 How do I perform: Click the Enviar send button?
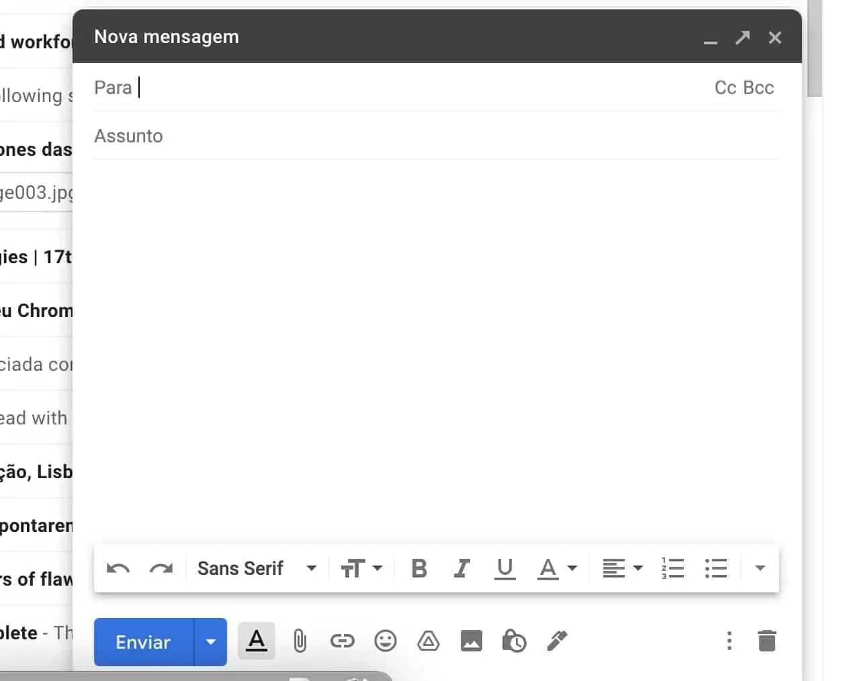144,642
